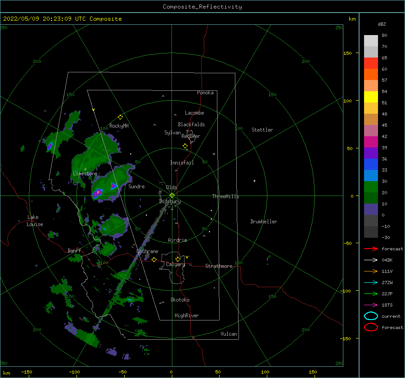Click the dBZ legend heading
This screenshot has height=378, width=405.
pyautogui.click(x=382, y=24)
